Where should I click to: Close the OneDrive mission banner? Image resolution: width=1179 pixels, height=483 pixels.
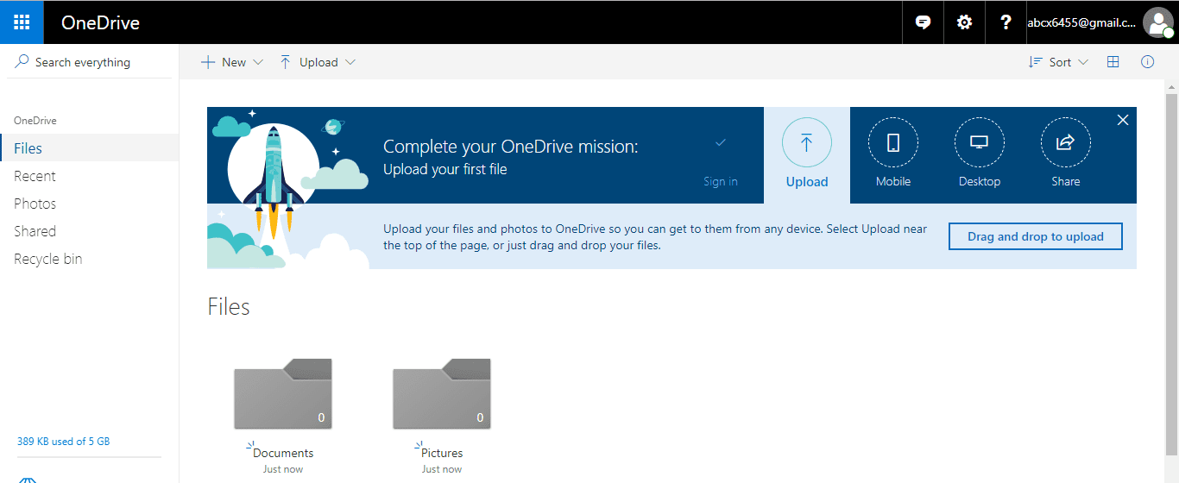[x=1123, y=120]
